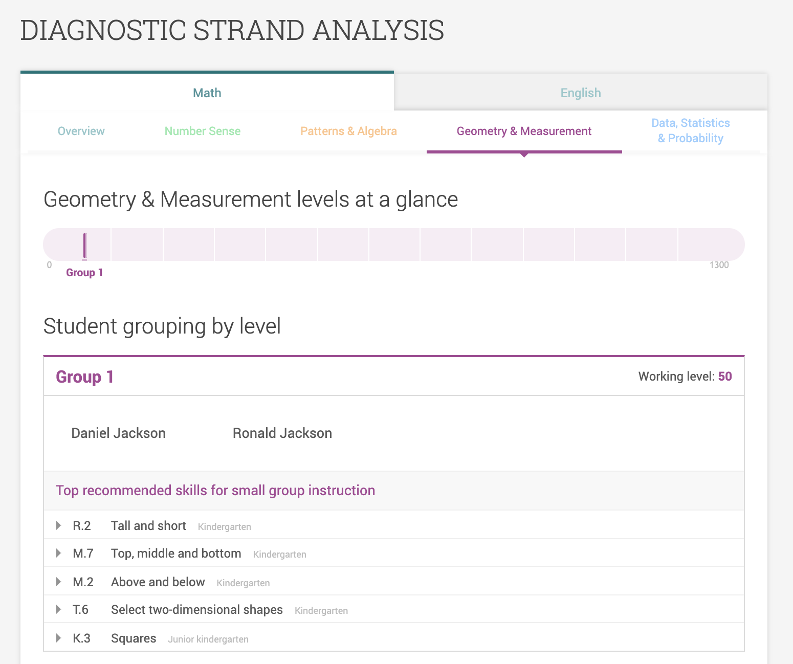The height and width of the screenshot is (664, 793).
Task: Expand the M.7 Top, middle and bottom skill
Action: pyautogui.click(x=57, y=553)
